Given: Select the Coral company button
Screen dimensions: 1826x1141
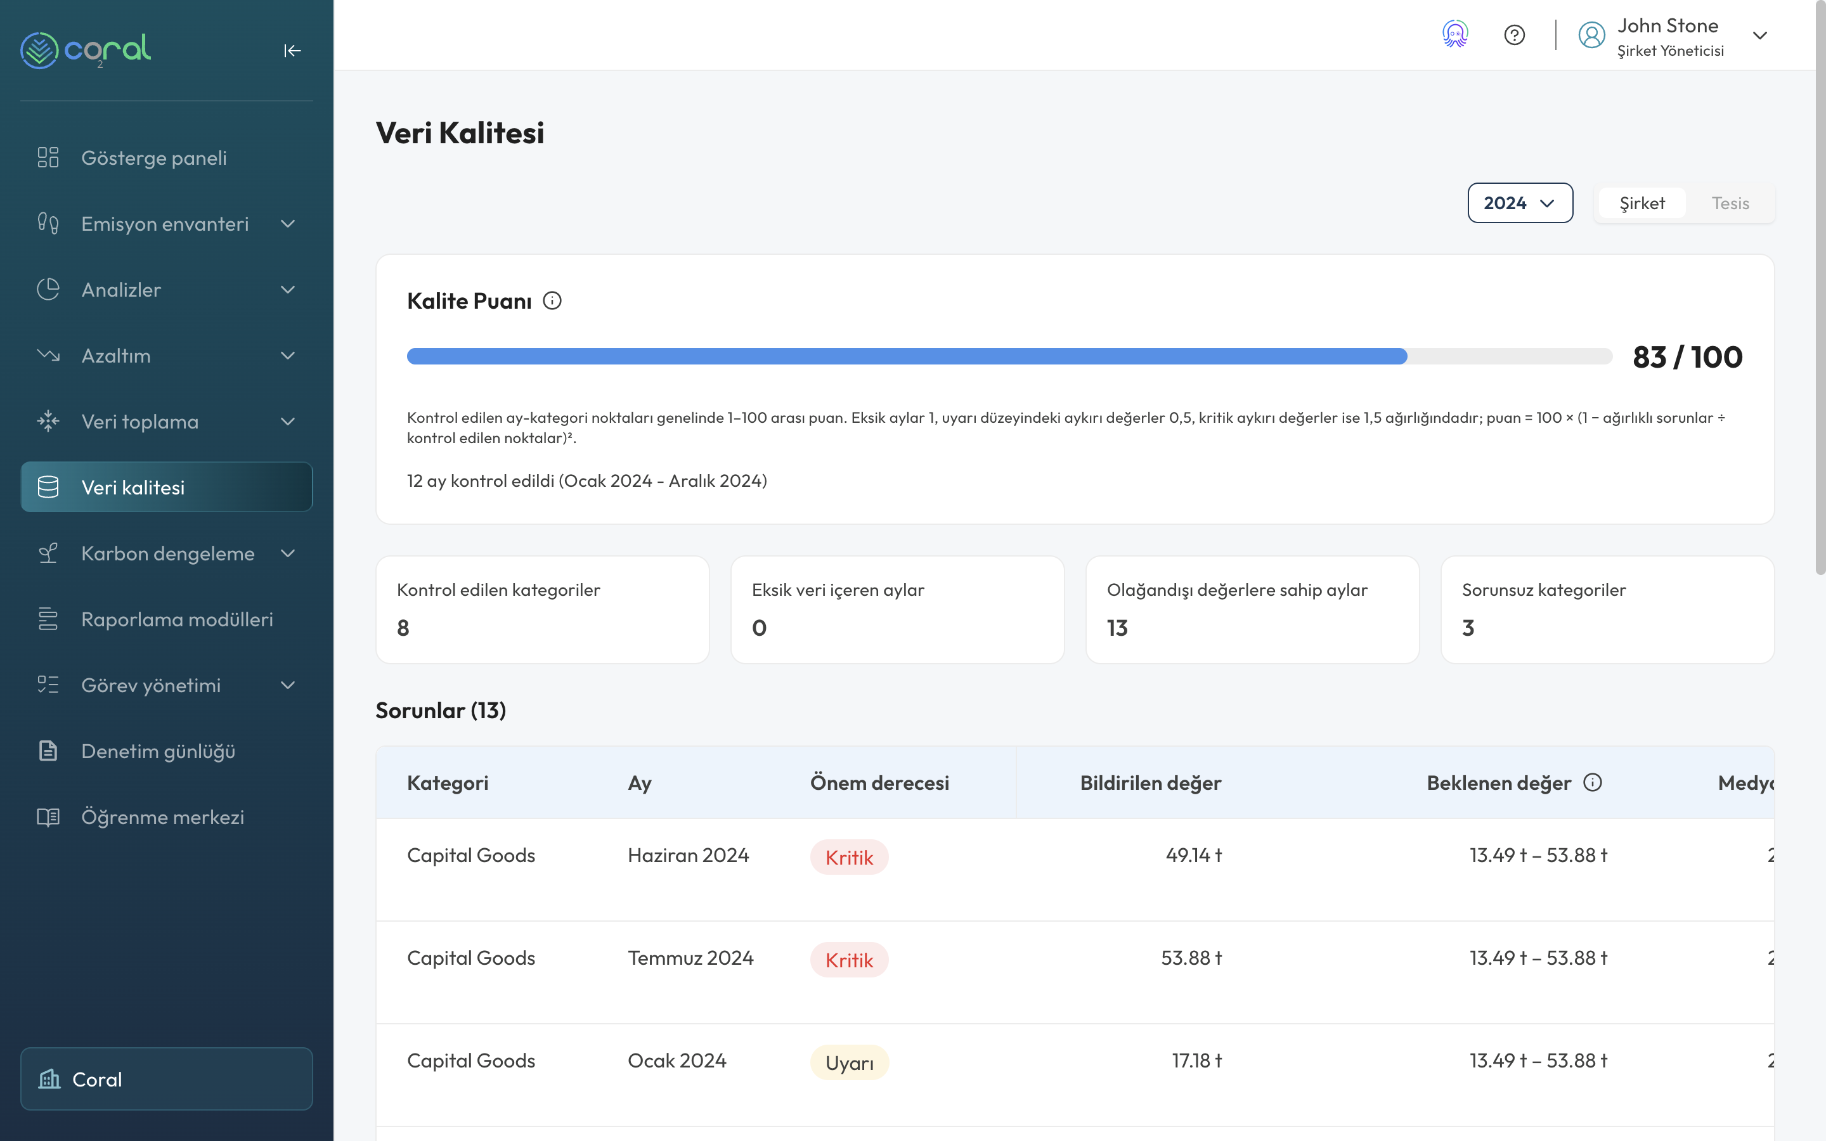Looking at the screenshot, I should [x=167, y=1079].
